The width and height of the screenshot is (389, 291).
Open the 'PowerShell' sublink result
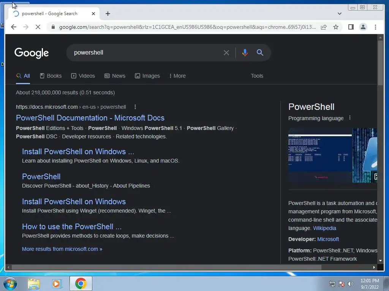(x=41, y=177)
